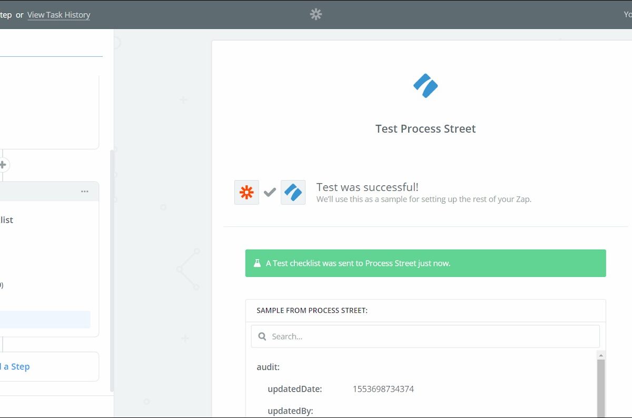Click the green Test checklist sent banner

tap(426, 263)
